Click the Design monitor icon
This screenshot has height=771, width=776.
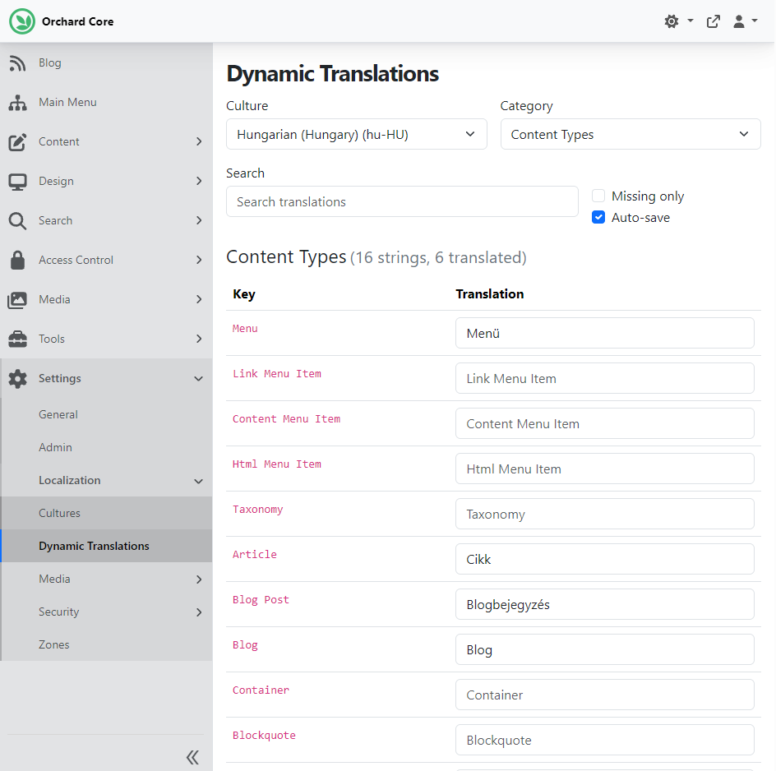click(x=17, y=182)
